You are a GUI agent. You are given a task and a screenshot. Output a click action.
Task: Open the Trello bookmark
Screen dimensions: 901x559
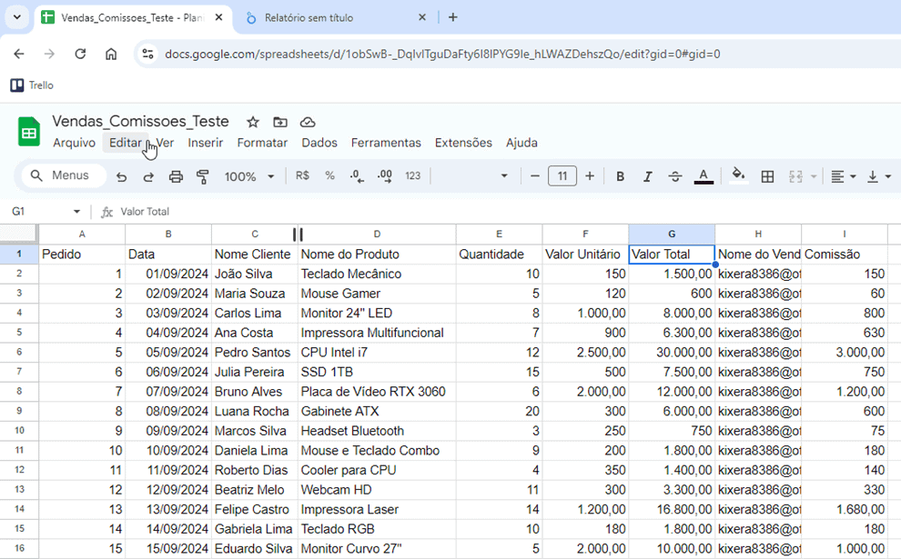click(x=32, y=85)
